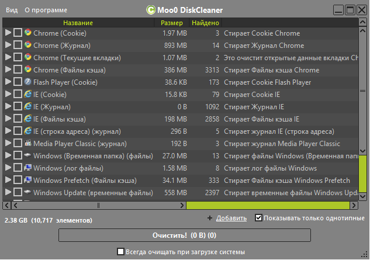
Task: Click the monitor icon of Windows (лог файлы)
Action: tap(28, 168)
